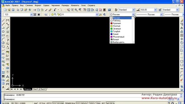The height and width of the screenshot is (104, 185).
Task: Select the Circle tool
Action: click(x=3, y=43)
